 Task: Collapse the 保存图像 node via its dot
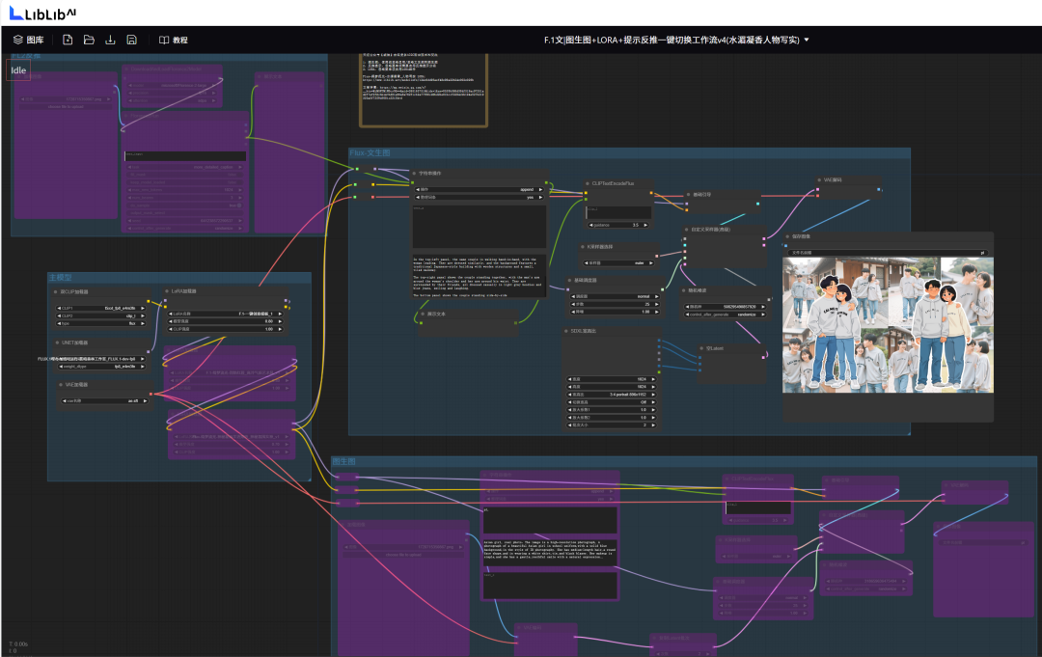(787, 236)
